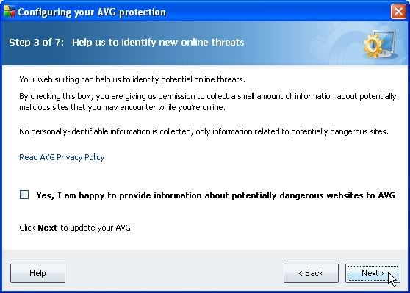The image size is (410, 293).
Task: Click the 'No personally-identifiable information' sentence
Action: pos(204,131)
